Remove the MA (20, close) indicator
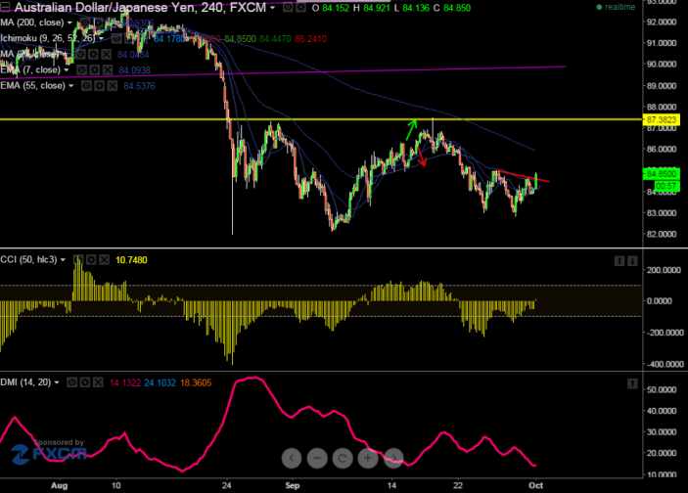The image size is (688, 493). tap(106, 55)
